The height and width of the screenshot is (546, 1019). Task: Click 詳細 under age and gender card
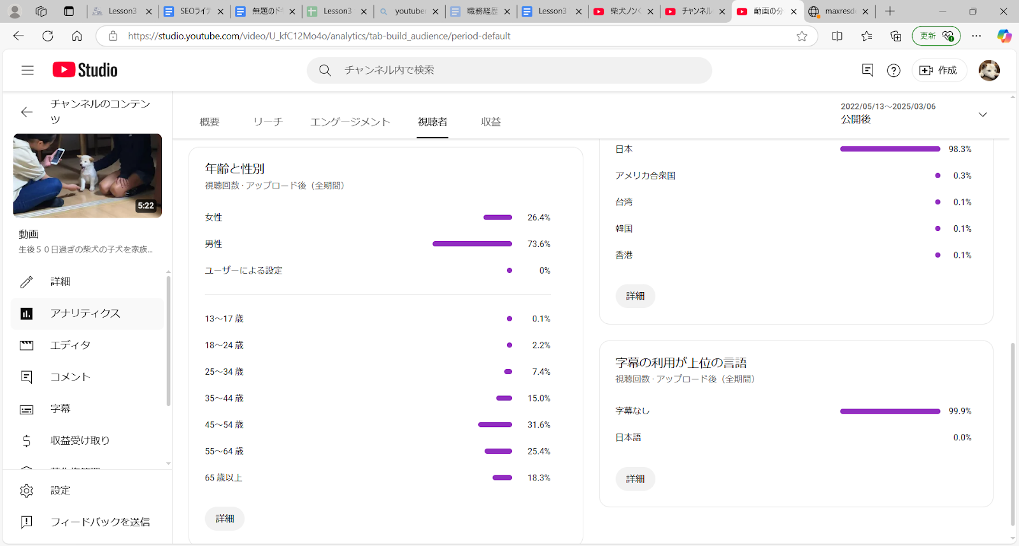point(225,519)
